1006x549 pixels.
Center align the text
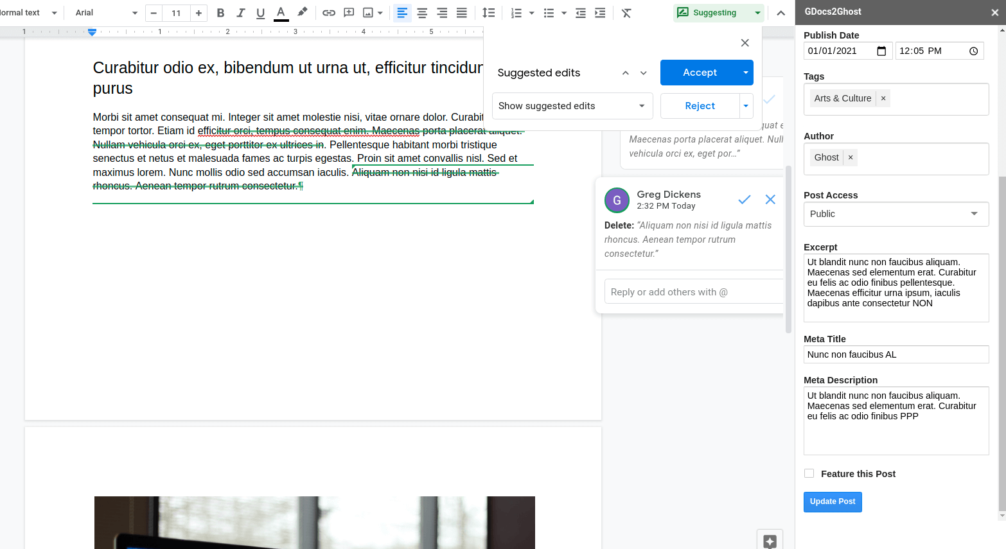[x=422, y=13]
